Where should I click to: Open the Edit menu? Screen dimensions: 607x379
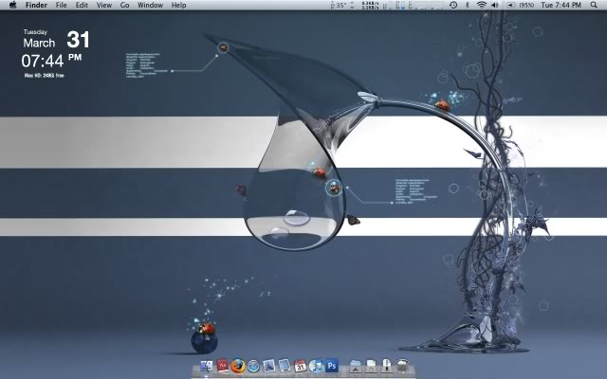pos(82,5)
